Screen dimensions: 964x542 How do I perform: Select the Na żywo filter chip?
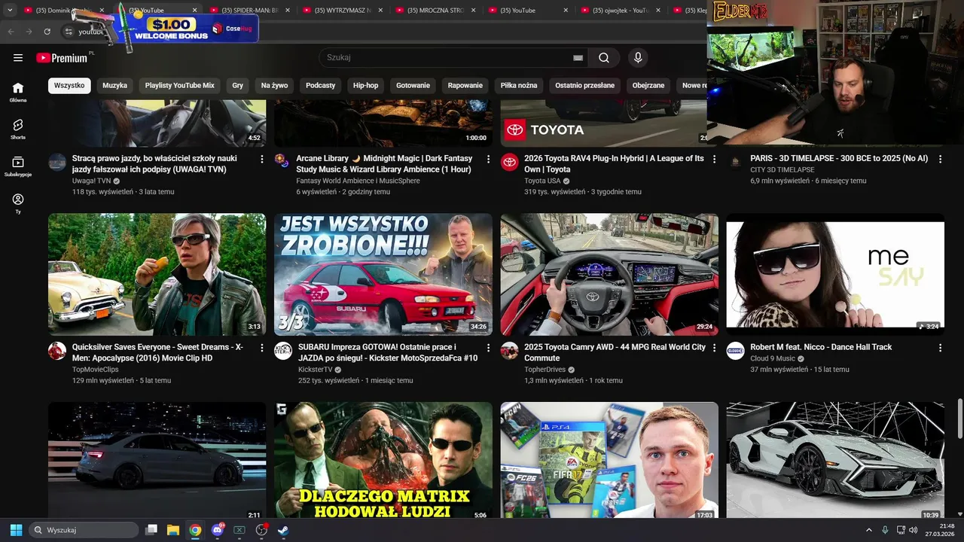click(x=275, y=86)
